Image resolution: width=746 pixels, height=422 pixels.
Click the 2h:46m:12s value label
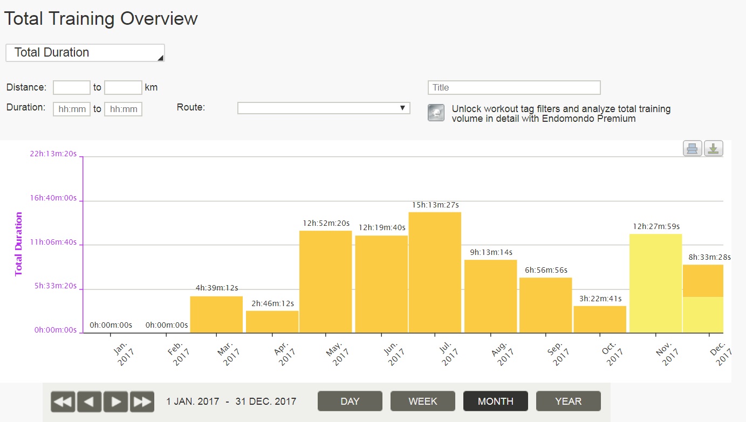(x=273, y=303)
